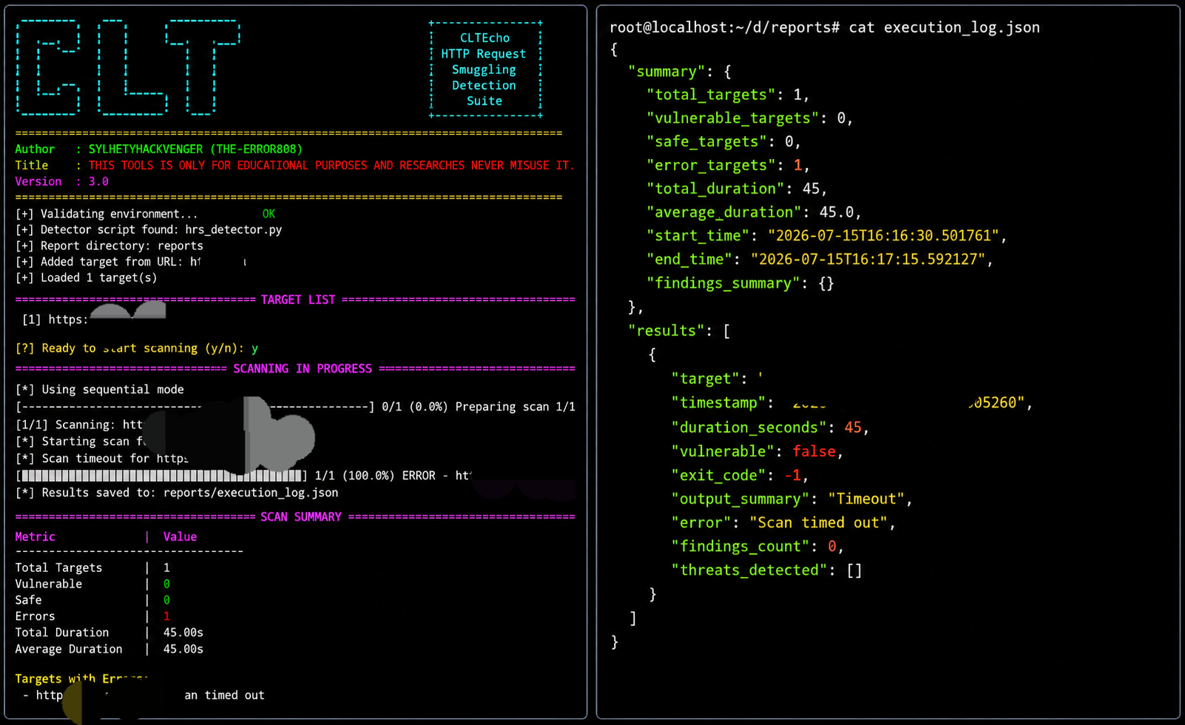Image resolution: width=1185 pixels, height=725 pixels.
Task: Click the "findings_summary" empty object braces
Action: 826,283
